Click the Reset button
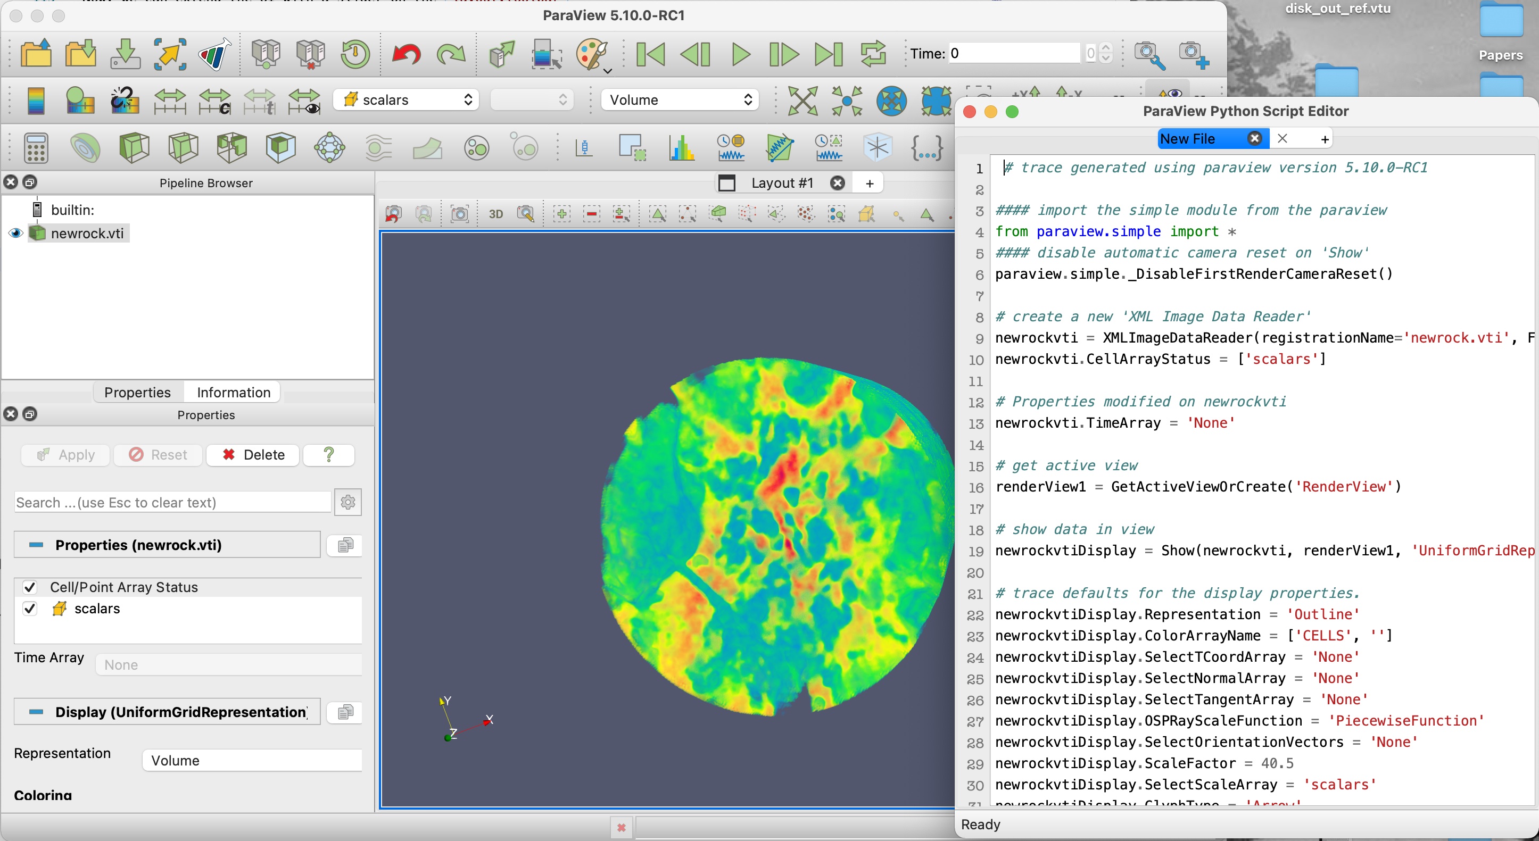The width and height of the screenshot is (1539, 841). [x=159, y=455]
